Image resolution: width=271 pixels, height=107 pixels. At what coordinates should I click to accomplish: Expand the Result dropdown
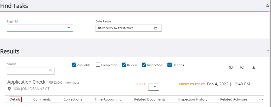point(154,87)
